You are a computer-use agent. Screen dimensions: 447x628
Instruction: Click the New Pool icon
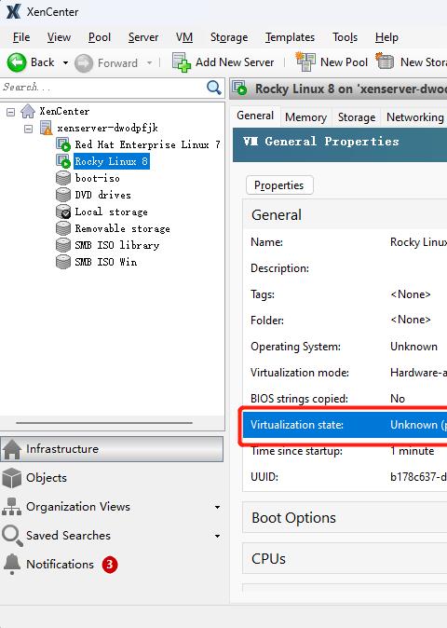pos(305,61)
